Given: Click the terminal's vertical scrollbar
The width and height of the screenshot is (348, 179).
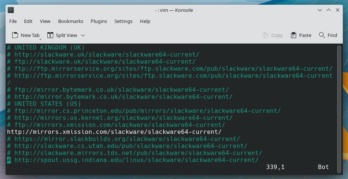Looking at the screenshot, I should point(339,109).
